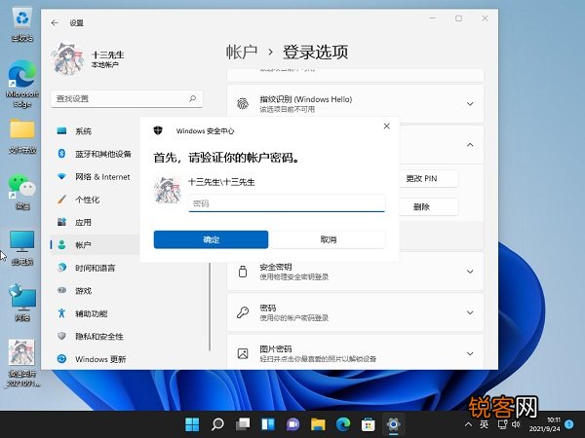The width and height of the screenshot is (585, 438).
Task: Click the security key USB icon
Action: pos(243,272)
